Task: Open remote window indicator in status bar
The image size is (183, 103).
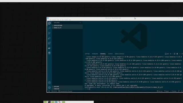Action: (x=49, y=91)
